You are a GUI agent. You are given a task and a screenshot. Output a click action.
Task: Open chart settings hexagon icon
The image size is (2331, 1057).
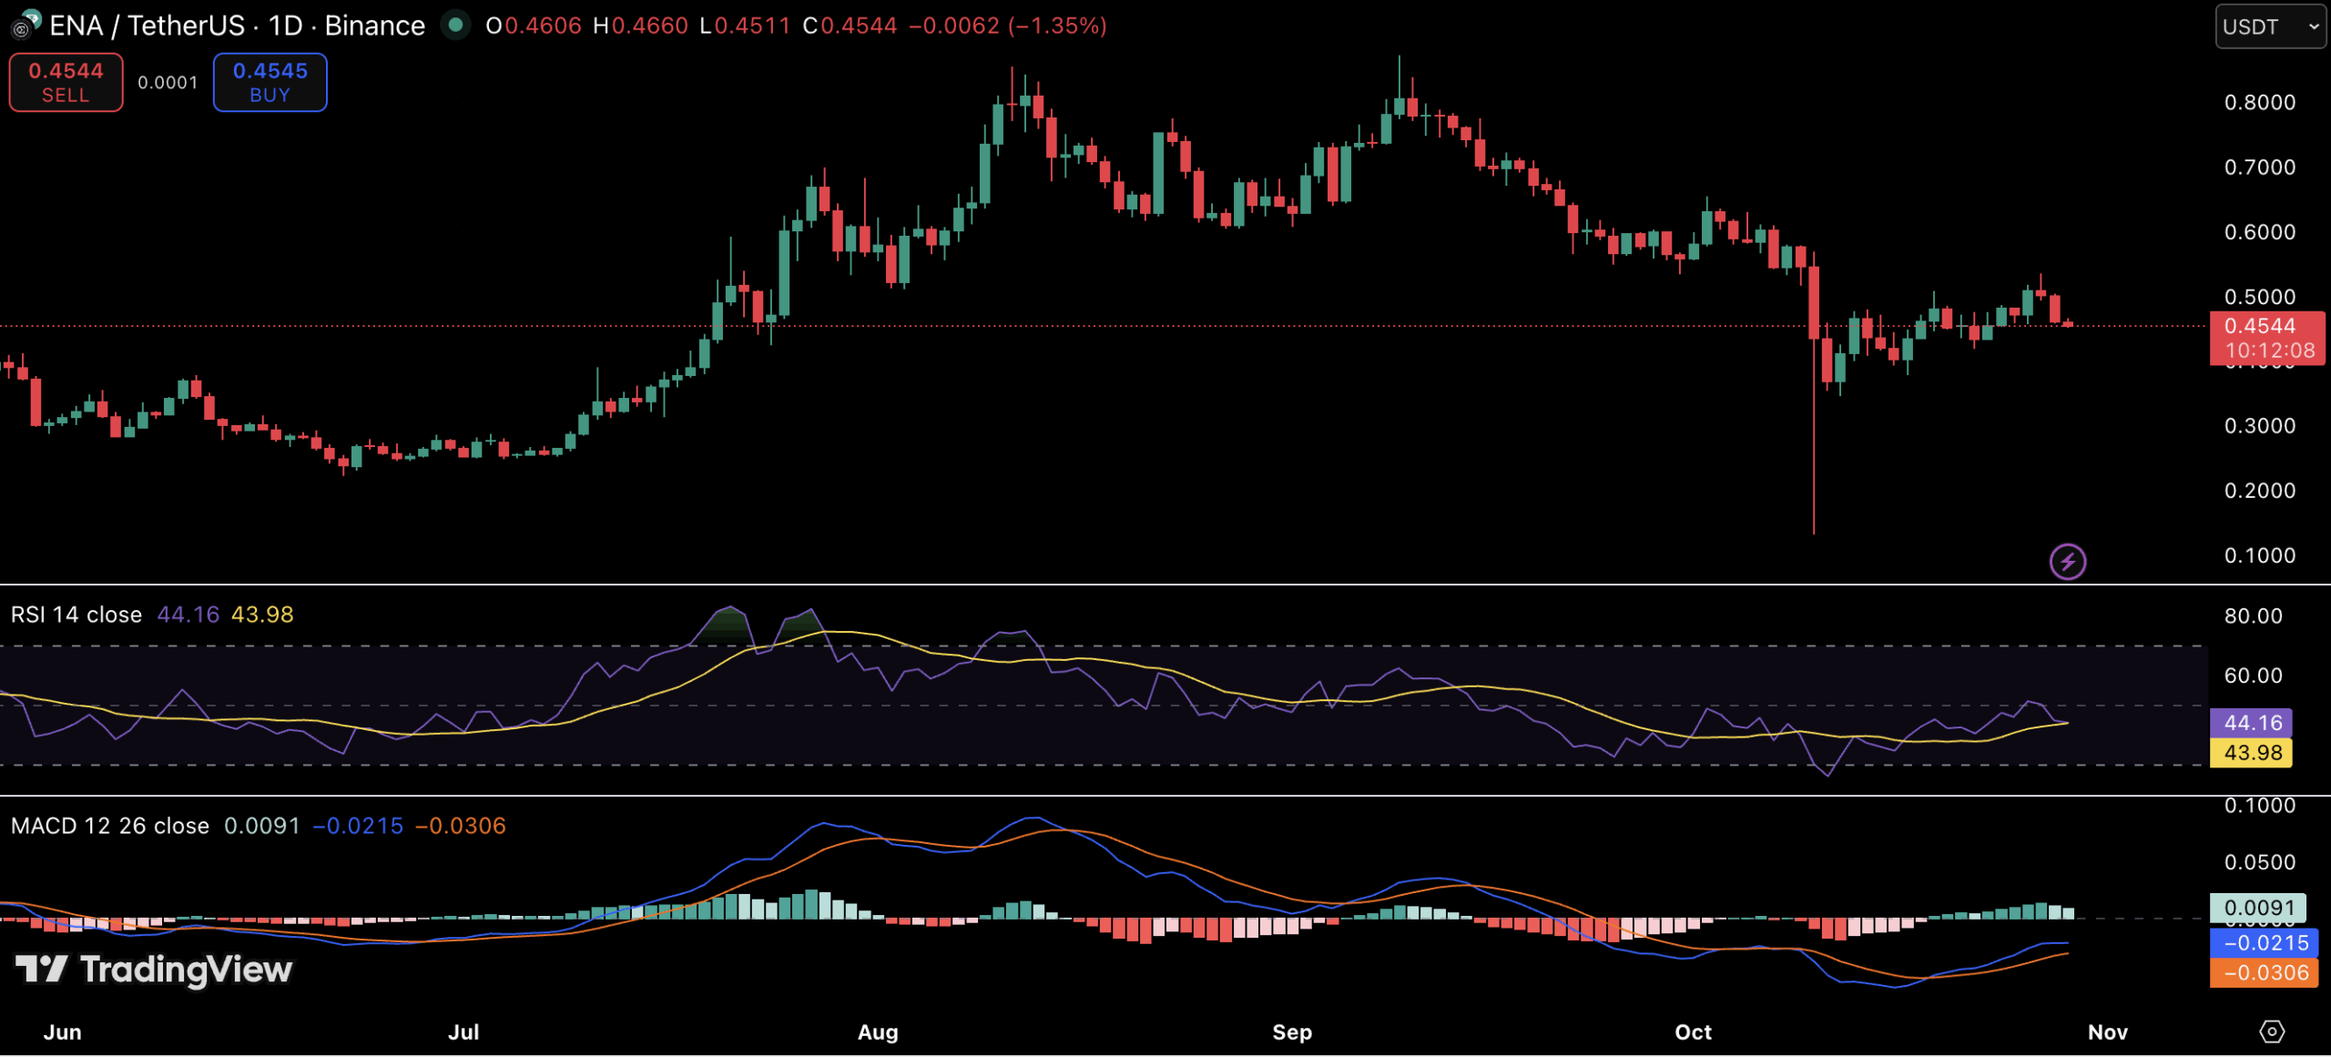coord(2271,1032)
